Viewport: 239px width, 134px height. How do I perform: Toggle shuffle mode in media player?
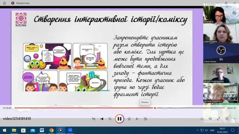94,119
